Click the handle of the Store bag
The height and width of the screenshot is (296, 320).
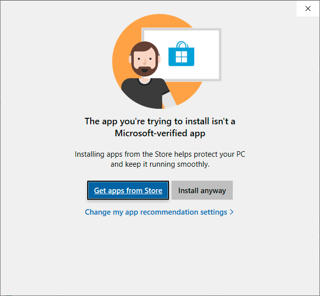pyautogui.click(x=182, y=44)
